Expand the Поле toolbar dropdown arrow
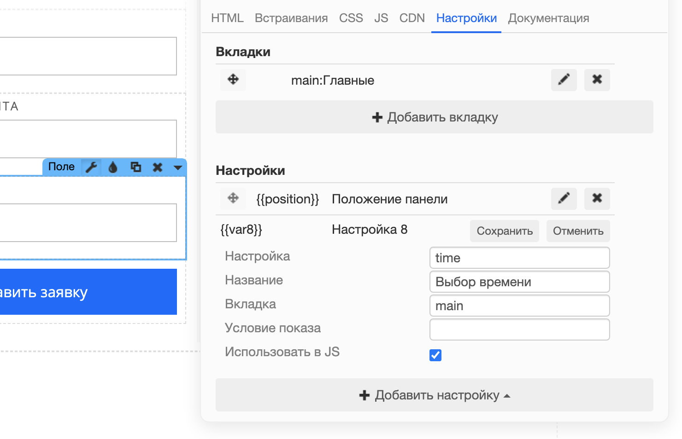682x439 pixels. click(x=178, y=168)
